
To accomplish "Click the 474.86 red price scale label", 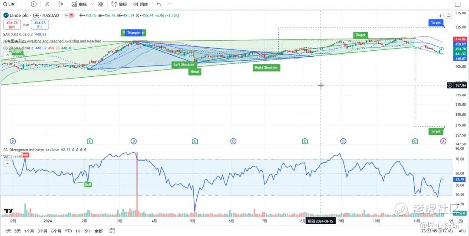I will coord(460,39).
